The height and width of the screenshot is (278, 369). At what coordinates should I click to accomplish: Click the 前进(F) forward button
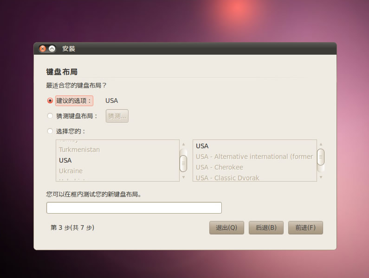(305, 227)
